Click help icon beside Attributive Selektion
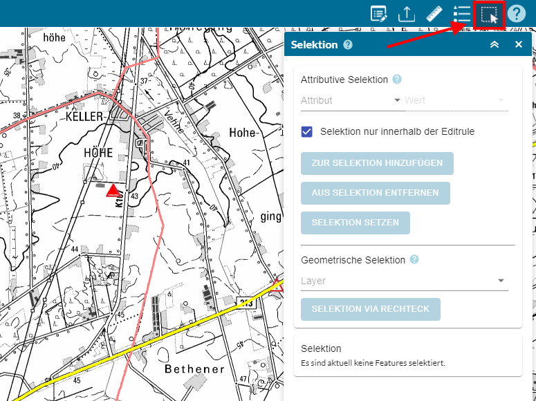Viewport: 536px width, 401px height. [397, 80]
